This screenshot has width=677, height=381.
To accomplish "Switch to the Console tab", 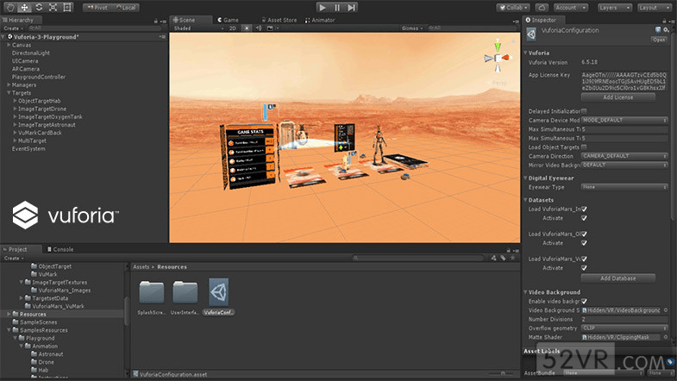I will click(x=60, y=249).
